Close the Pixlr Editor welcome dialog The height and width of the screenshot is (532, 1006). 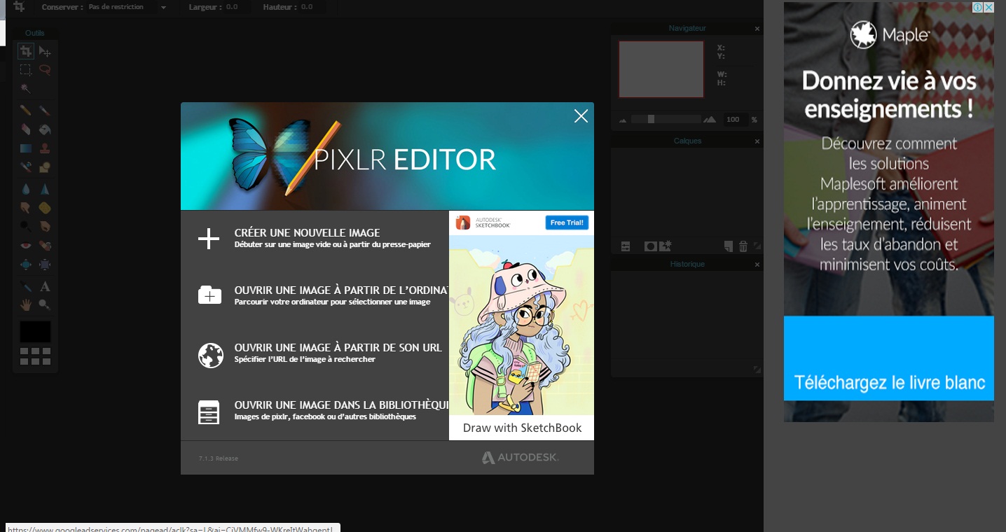pos(581,116)
